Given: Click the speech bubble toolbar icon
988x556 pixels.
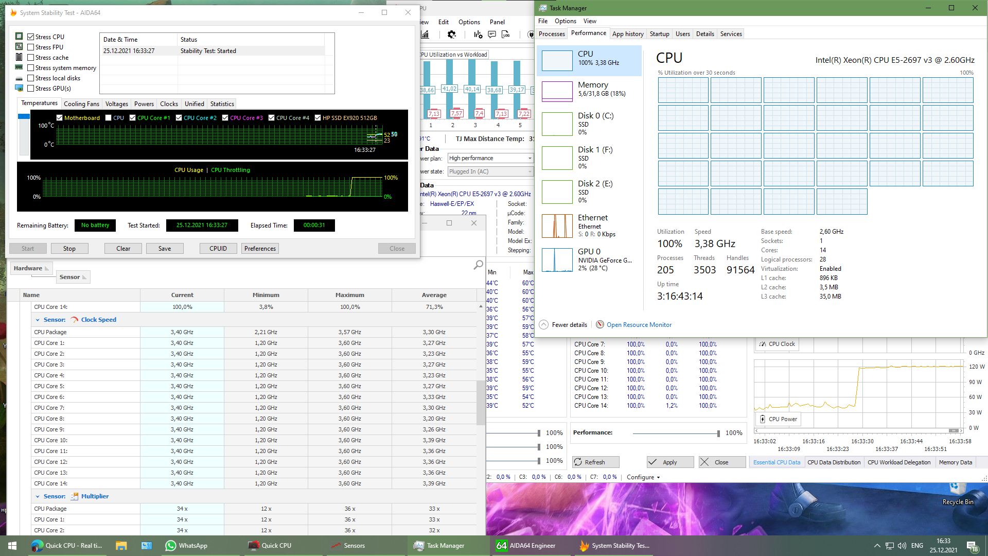Looking at the screenshot, I should click(x=492, y=34).
